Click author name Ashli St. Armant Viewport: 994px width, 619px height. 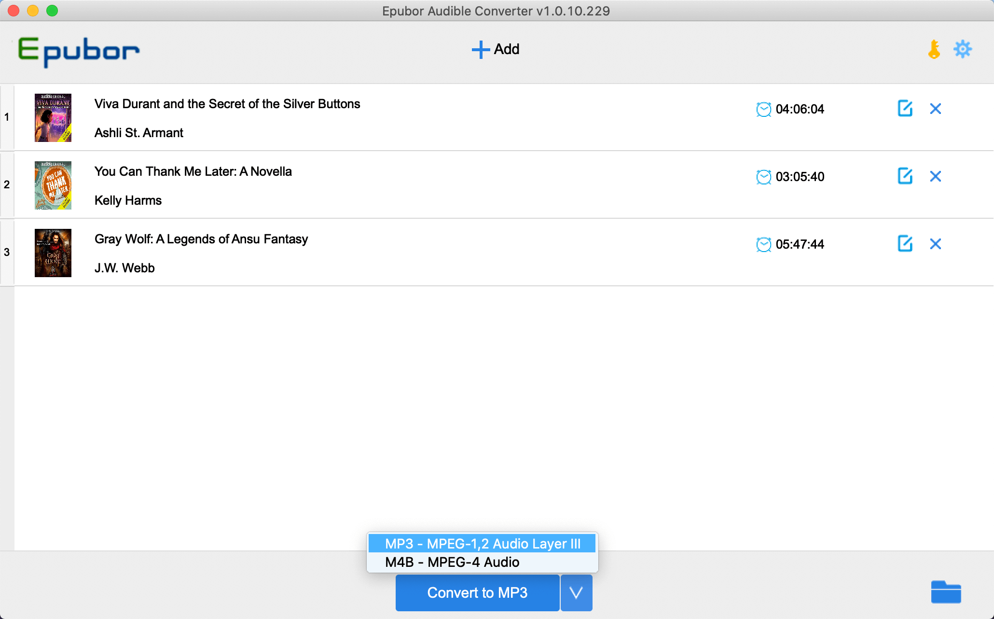(x=139, y=133)
